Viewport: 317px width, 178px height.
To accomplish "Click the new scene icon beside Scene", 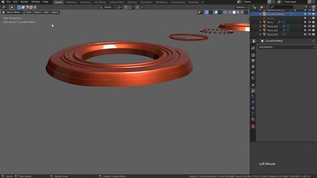I will [269, 2].
